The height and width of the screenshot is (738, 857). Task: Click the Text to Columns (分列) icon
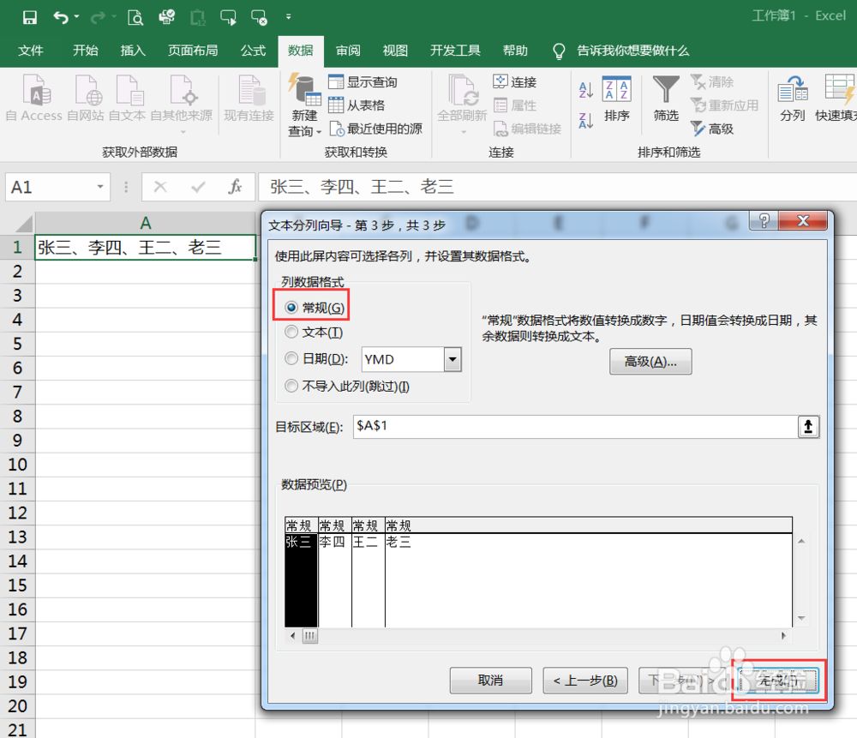click(793, 91)
